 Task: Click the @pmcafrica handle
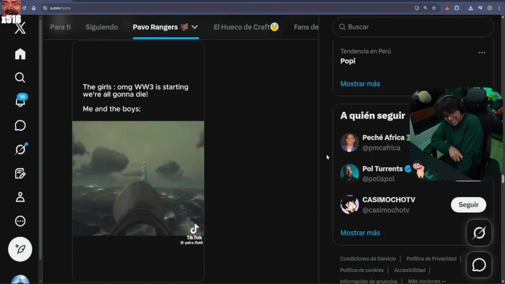381,148
